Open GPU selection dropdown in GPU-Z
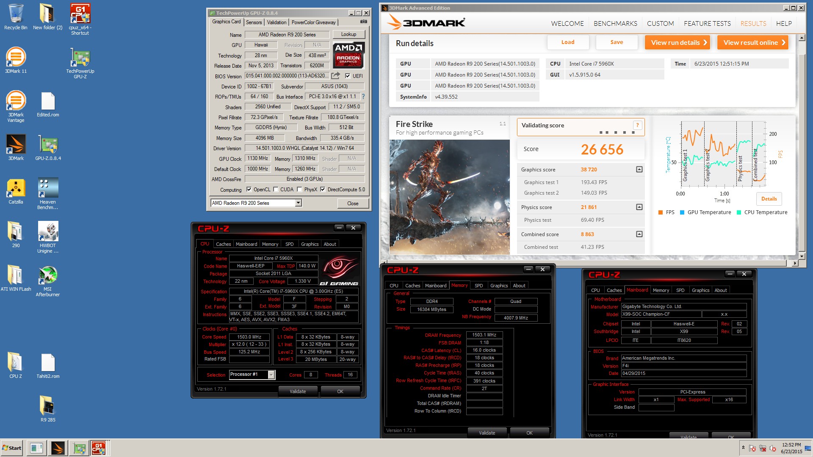The height and width of the screenshot is (457, 813). pos(298,203)
